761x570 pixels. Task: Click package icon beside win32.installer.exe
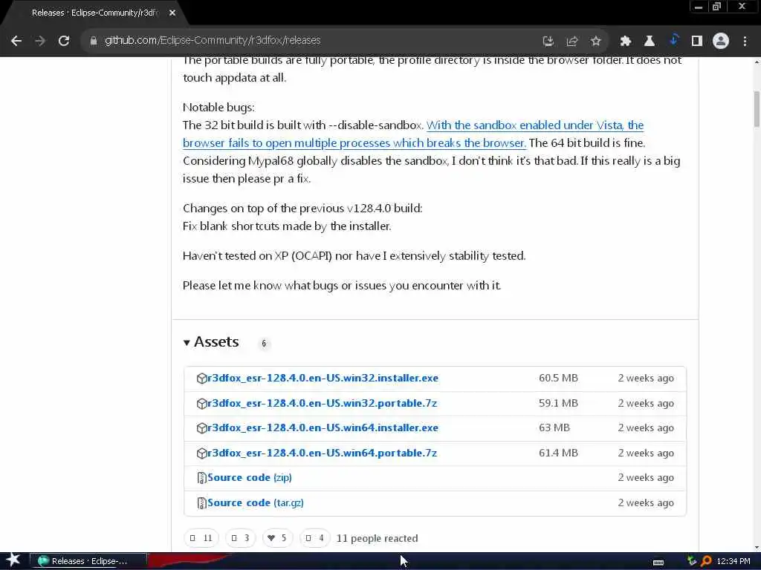coord(201,379)
